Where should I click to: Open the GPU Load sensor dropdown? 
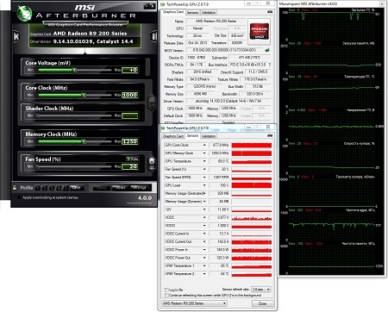tap(204, 185)
